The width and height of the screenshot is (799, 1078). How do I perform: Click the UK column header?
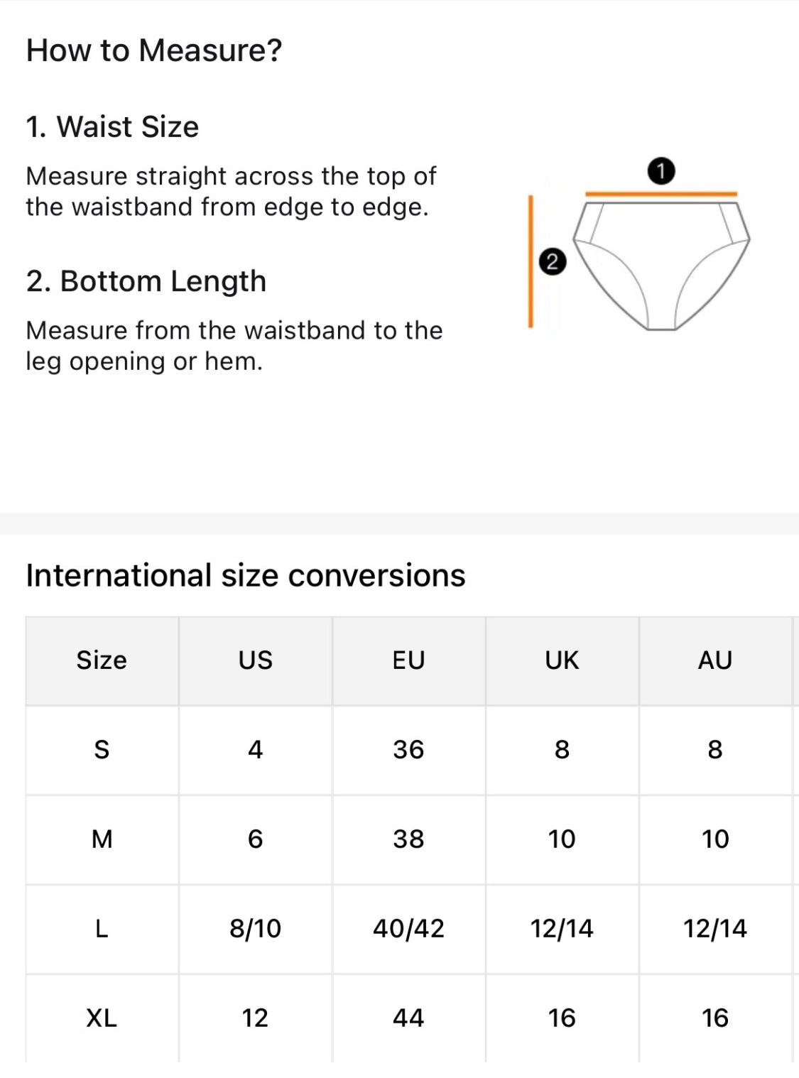(562, 660)
